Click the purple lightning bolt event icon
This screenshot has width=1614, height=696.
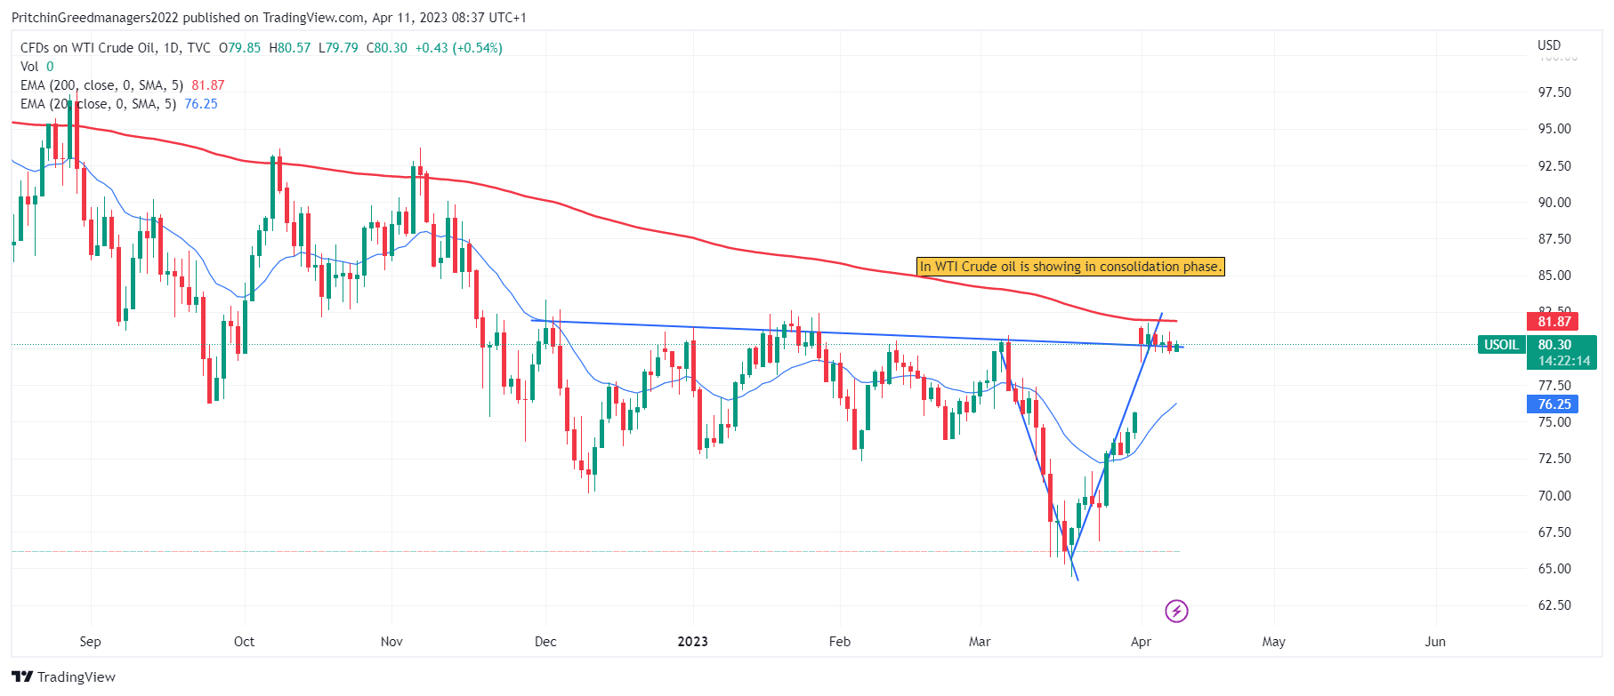pos(1176,611)
